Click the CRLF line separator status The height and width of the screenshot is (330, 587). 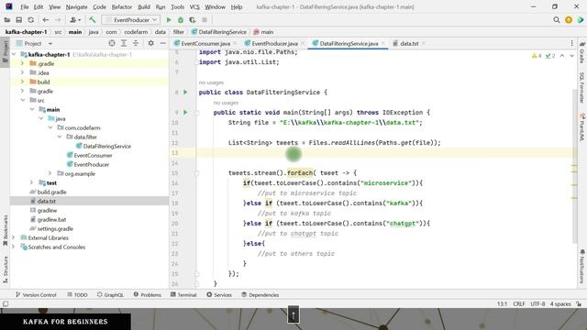click(x=519, y=303)
